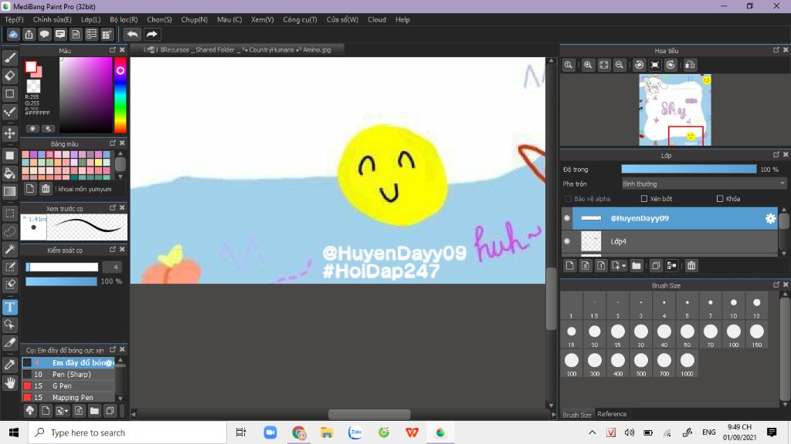Open the Lớp(L) menu
Screen dimensions: 791x444
pyautogui.click(x=91, y=19)
